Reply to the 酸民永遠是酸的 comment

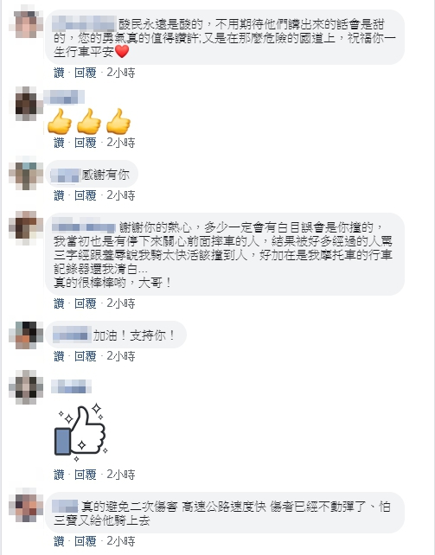tap(86, 73)
